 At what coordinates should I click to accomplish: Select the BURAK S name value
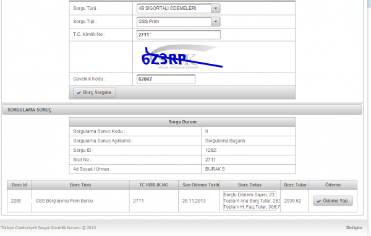click(215, 169)
